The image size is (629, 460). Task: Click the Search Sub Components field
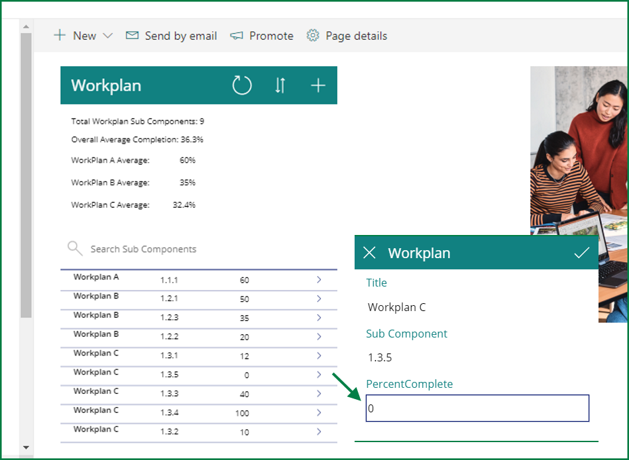[146, 248]
